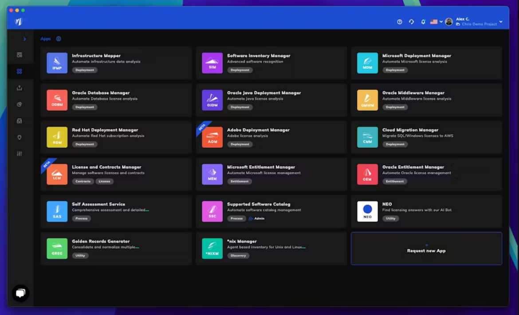Expand the Alex C. account menu arrow
This screenshot has width=519, height=315.
pyautogui.click(x=501, y=22)
